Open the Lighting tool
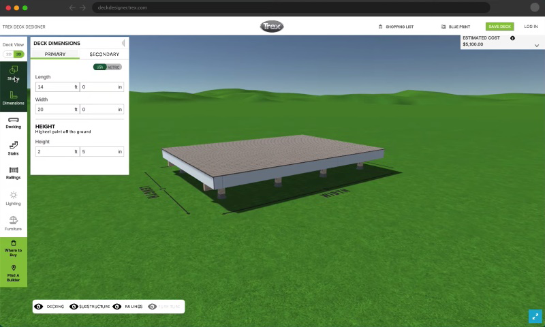This screenshot has width=545, height=327. click(13, 198)
